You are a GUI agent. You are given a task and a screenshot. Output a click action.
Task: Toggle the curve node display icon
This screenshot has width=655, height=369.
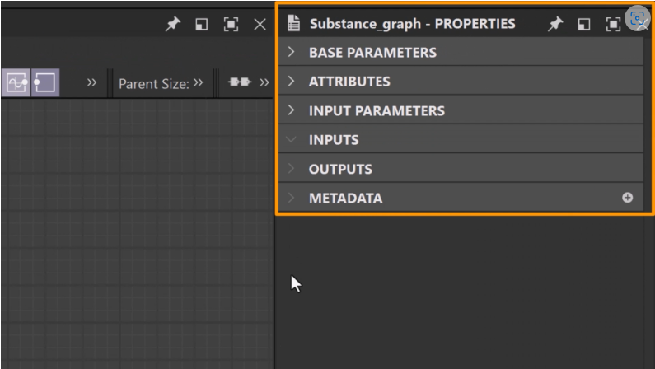pyautogui.click(x=16, y=82)
